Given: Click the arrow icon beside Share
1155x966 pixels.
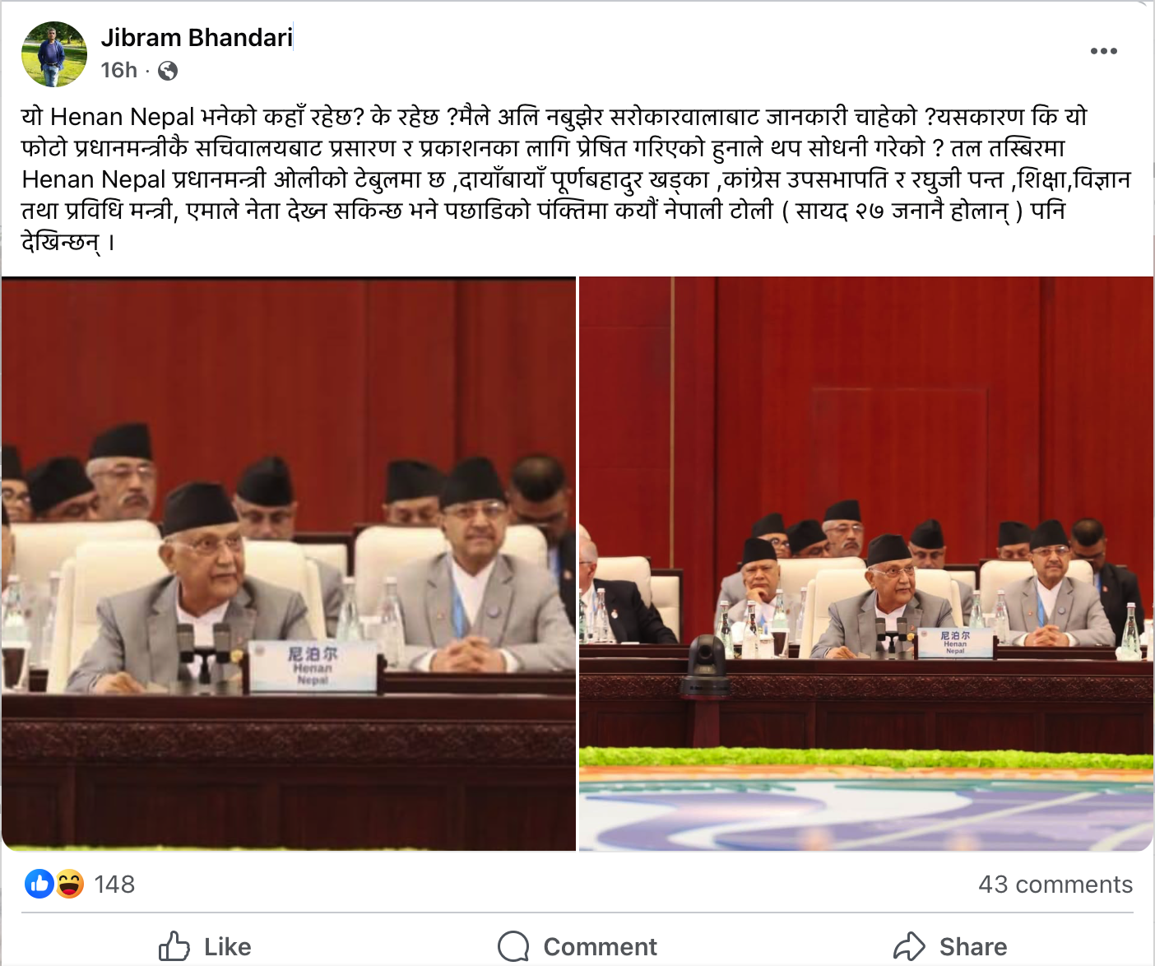Looking at the screenshot, I should tap(910, 946).
